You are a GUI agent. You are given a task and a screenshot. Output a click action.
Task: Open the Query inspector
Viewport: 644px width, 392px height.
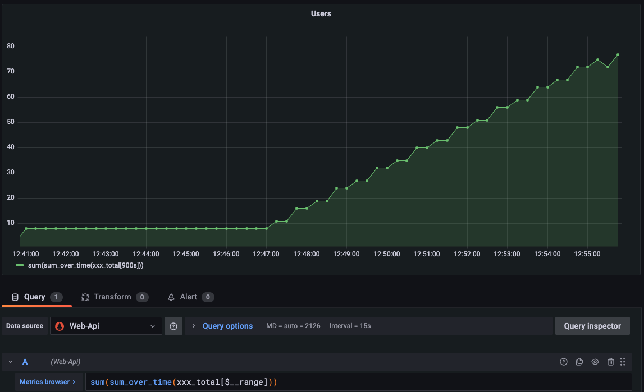592,326
